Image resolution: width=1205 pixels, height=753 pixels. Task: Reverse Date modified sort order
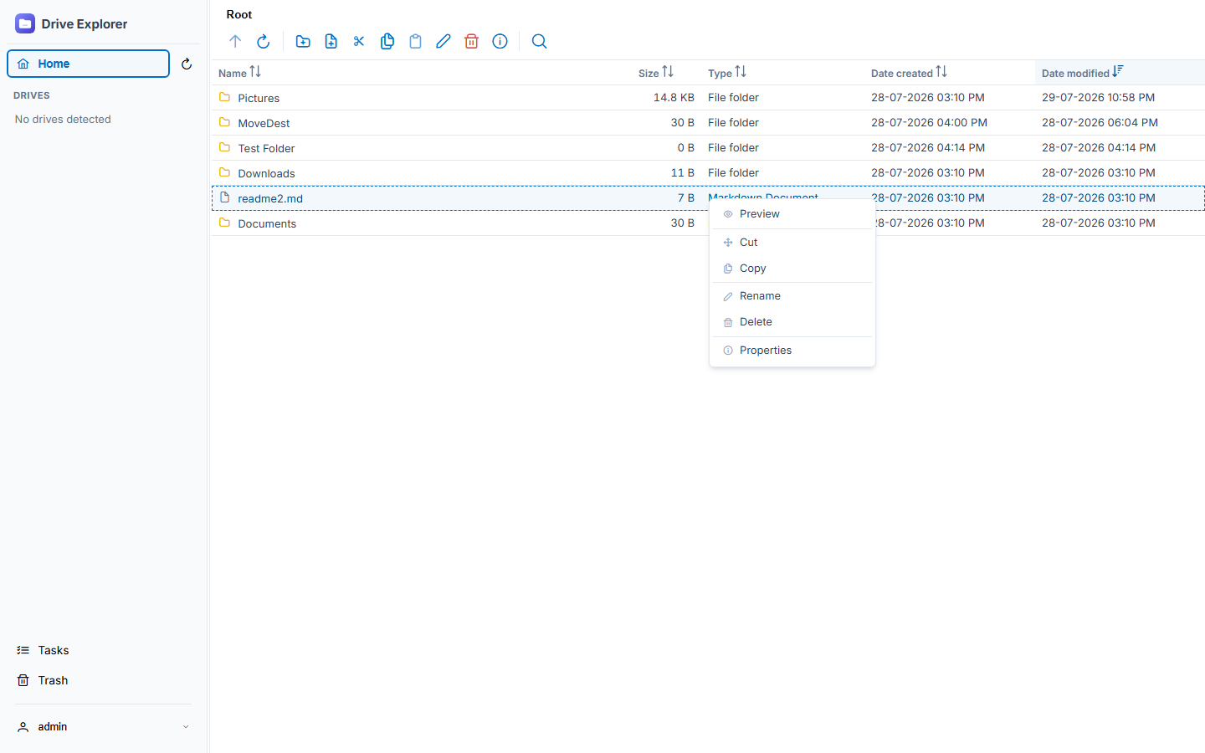tap(1083, 73)
